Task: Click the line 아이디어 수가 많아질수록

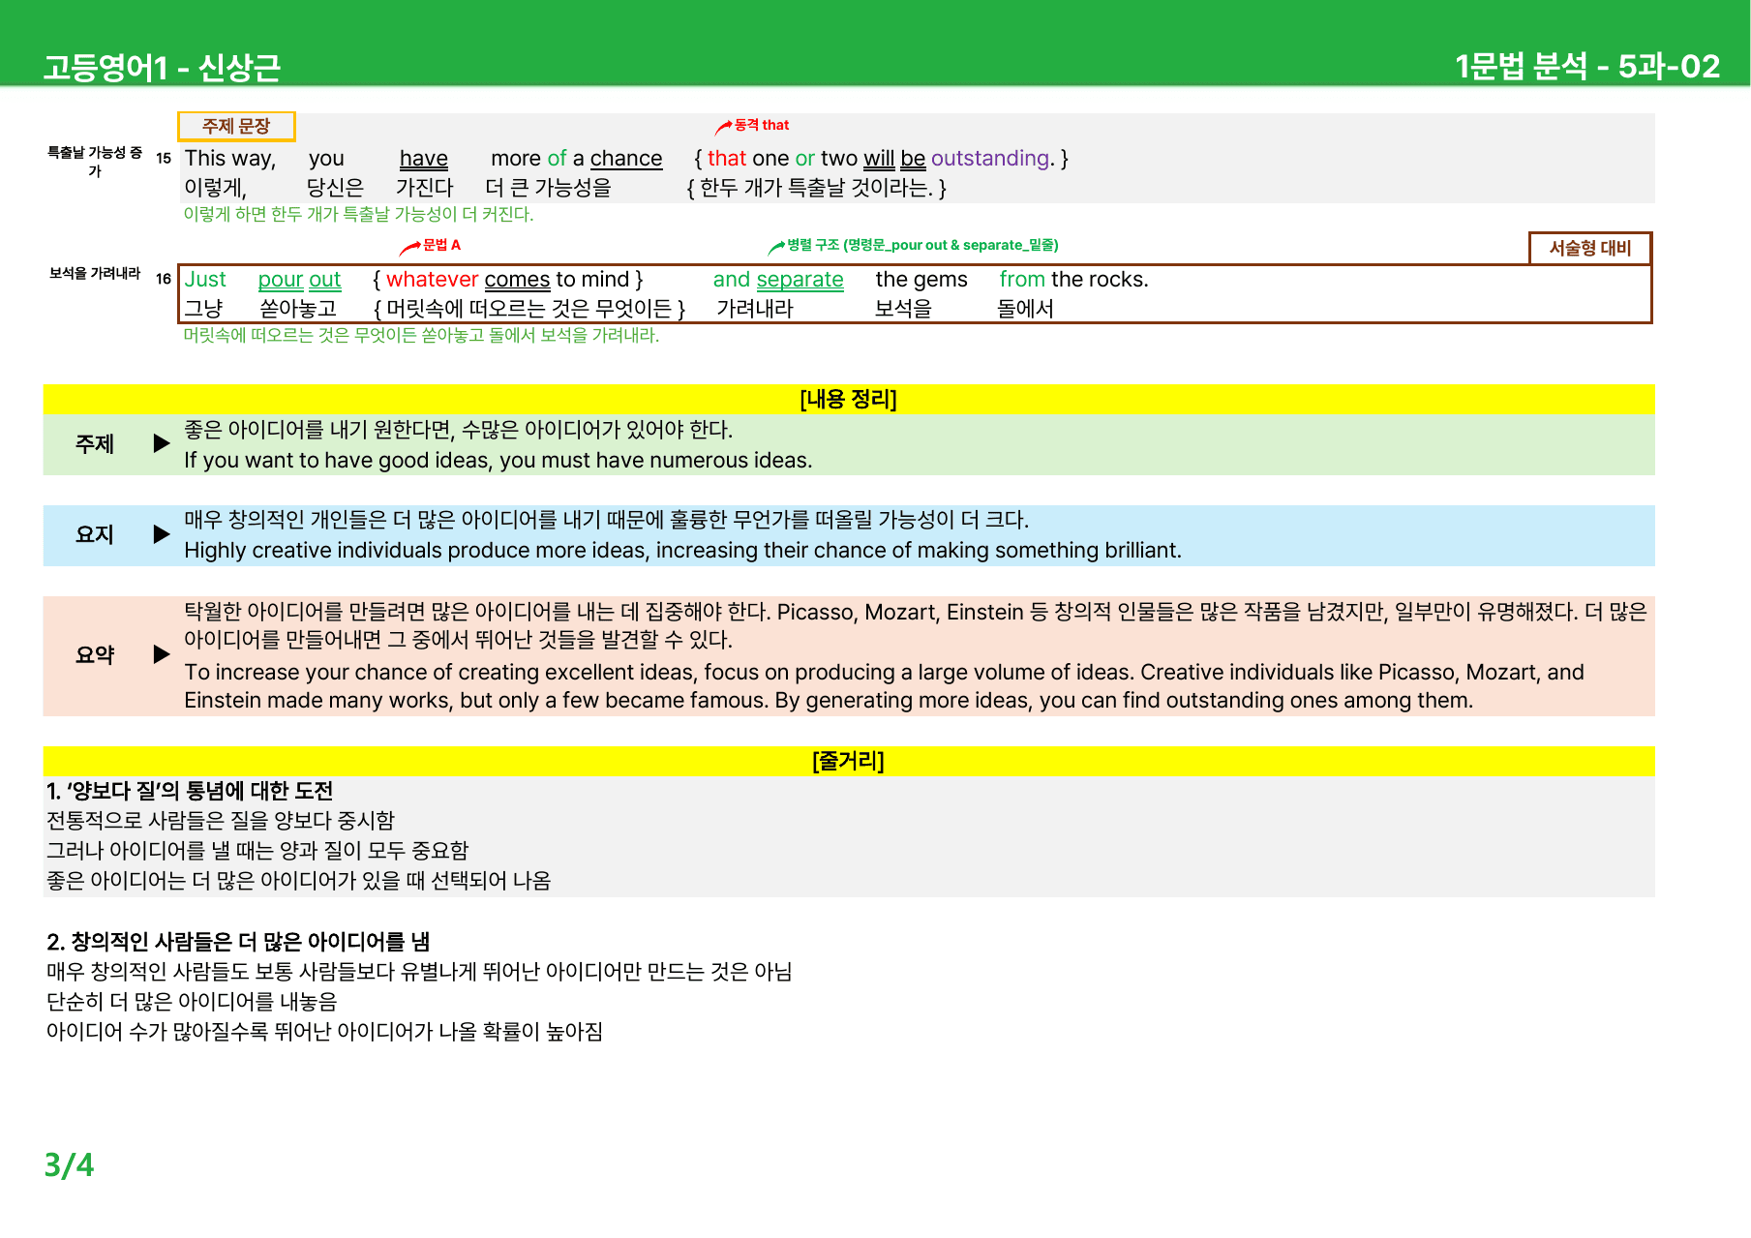Action: (324, 1032)
